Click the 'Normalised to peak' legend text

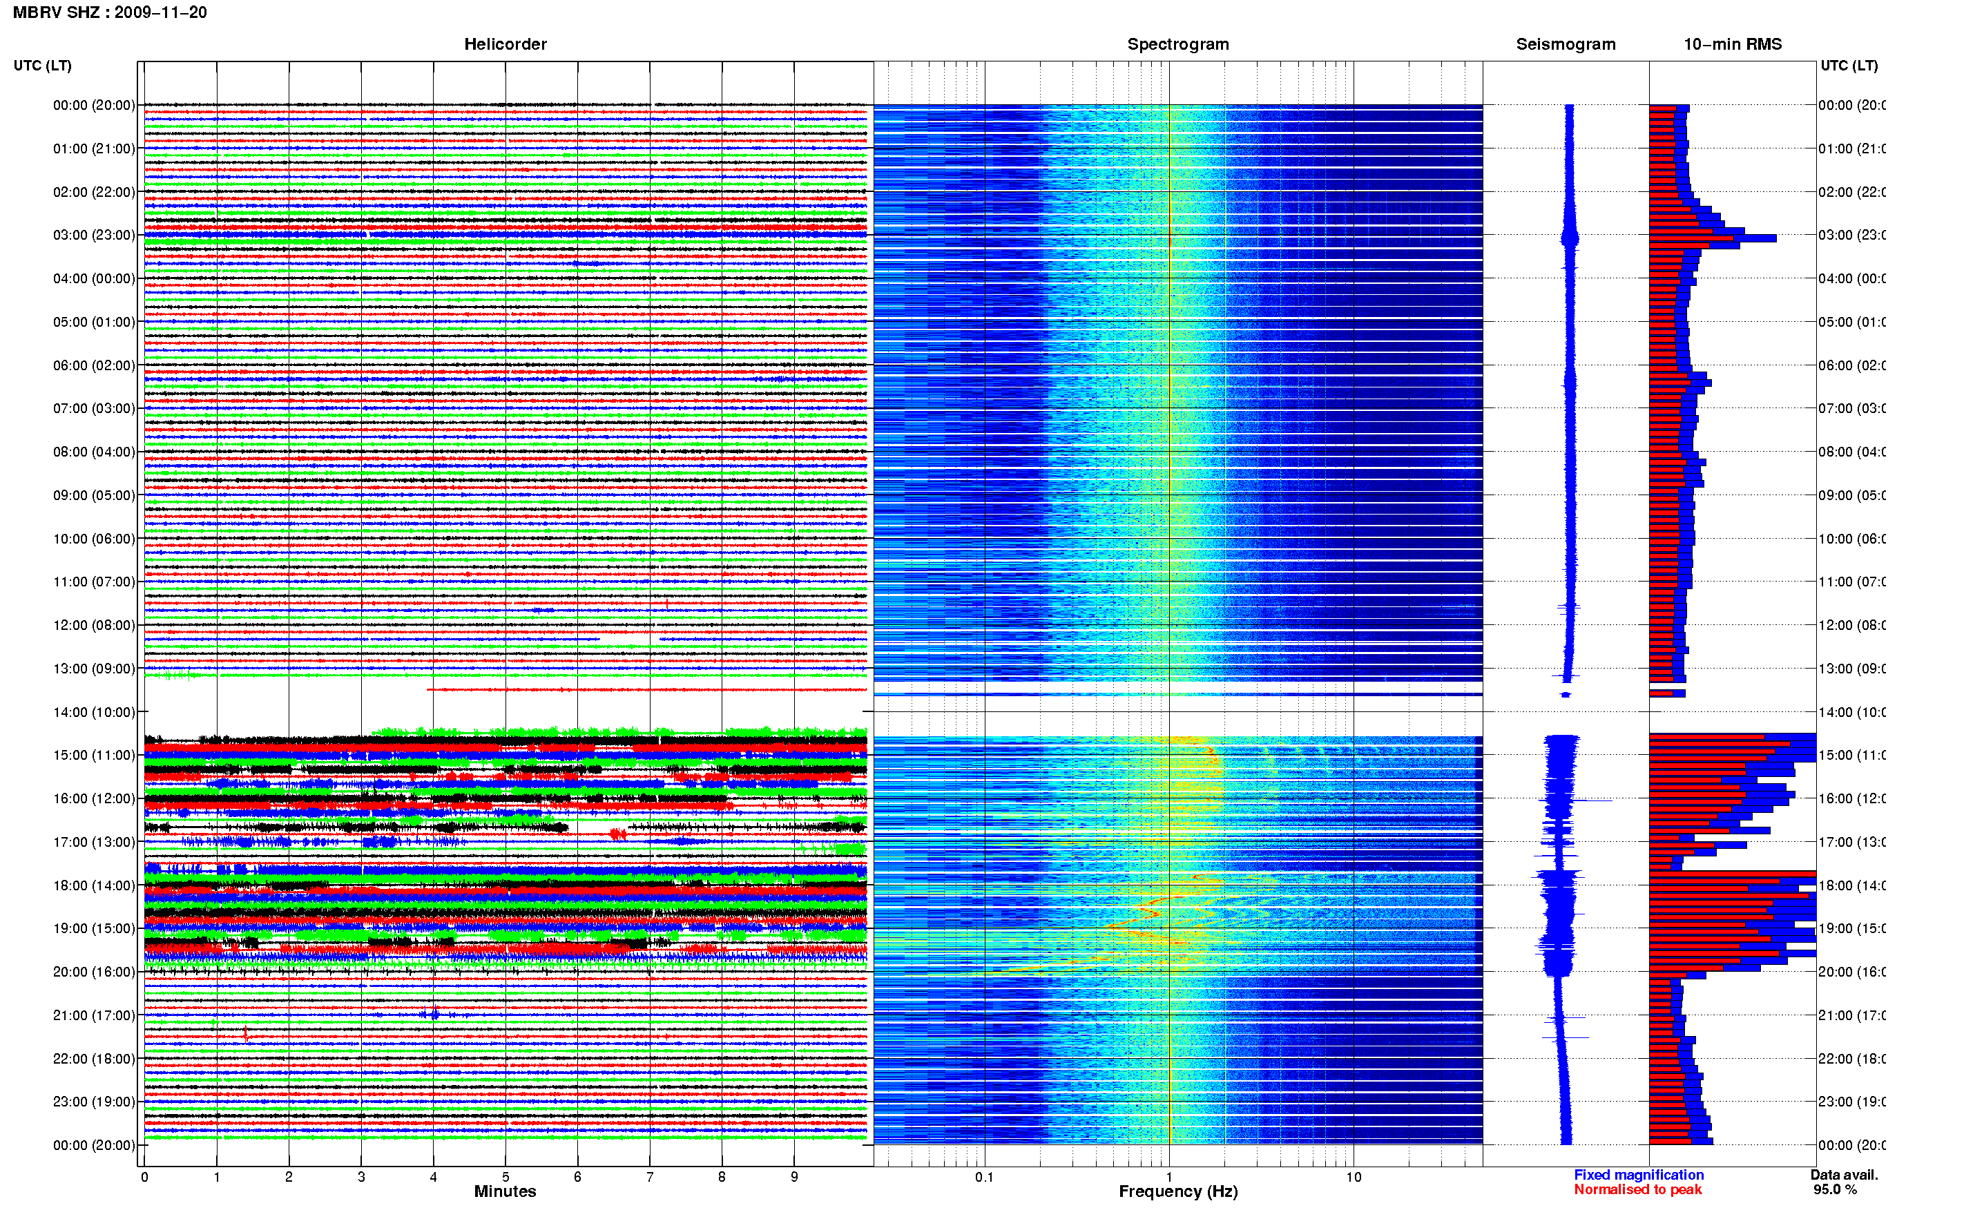pyautogui.click(x=1637, y=1189)
